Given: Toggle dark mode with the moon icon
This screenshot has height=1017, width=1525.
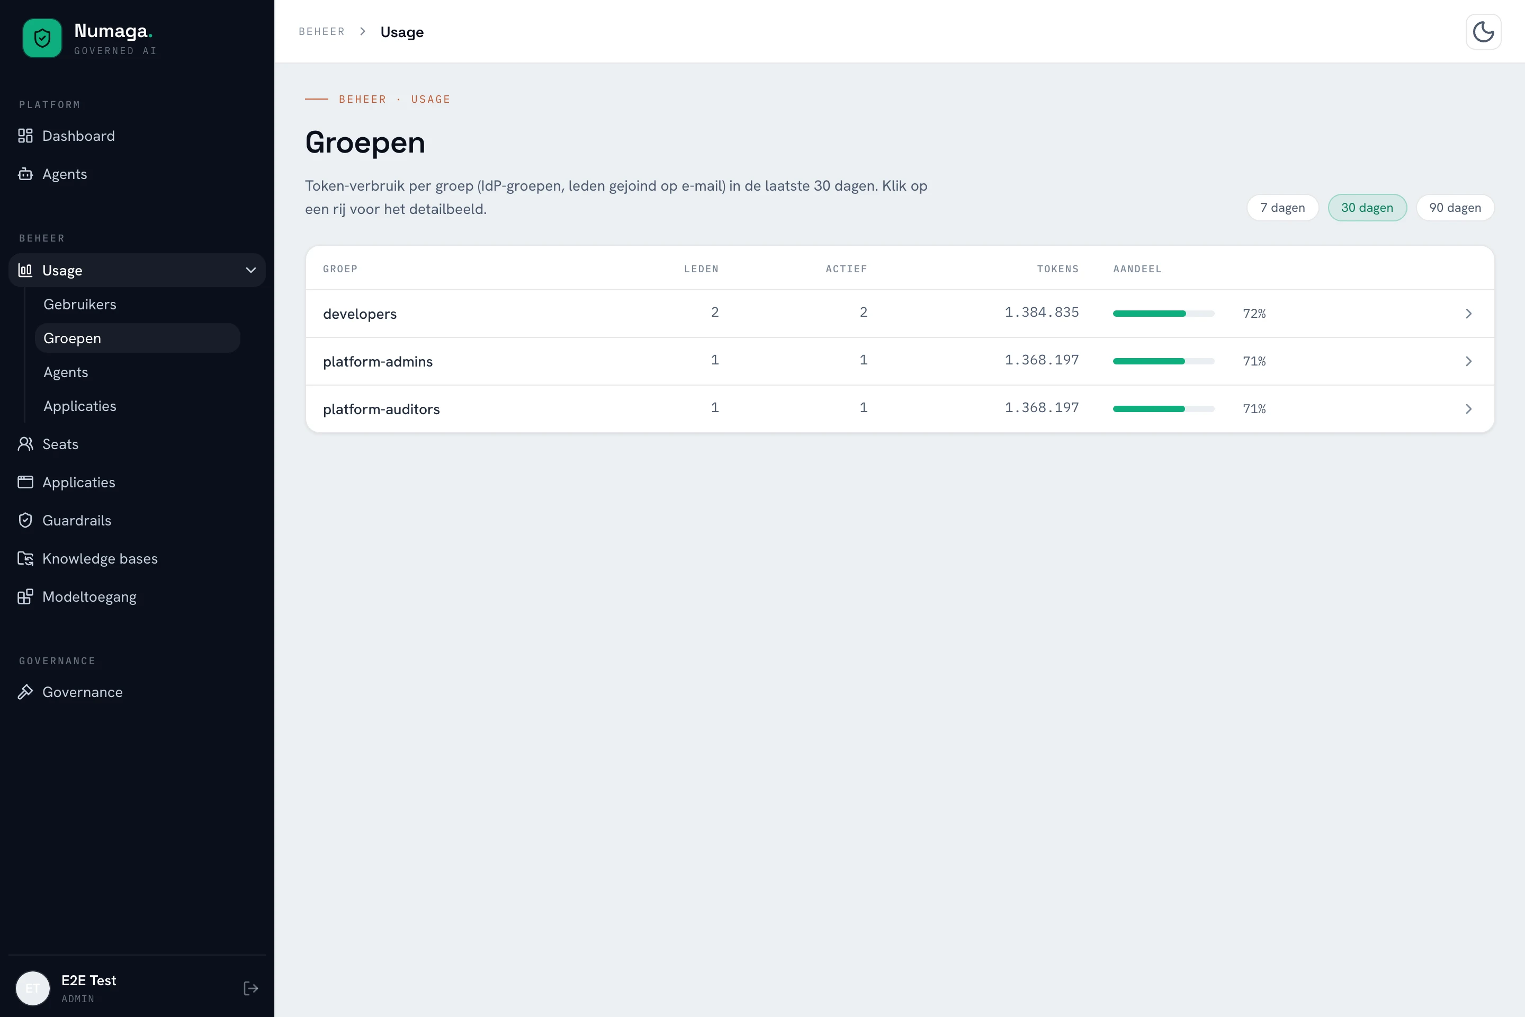Looking at the screenshot, I should tap(1484, 31).
